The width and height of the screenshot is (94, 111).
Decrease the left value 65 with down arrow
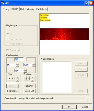17,66
